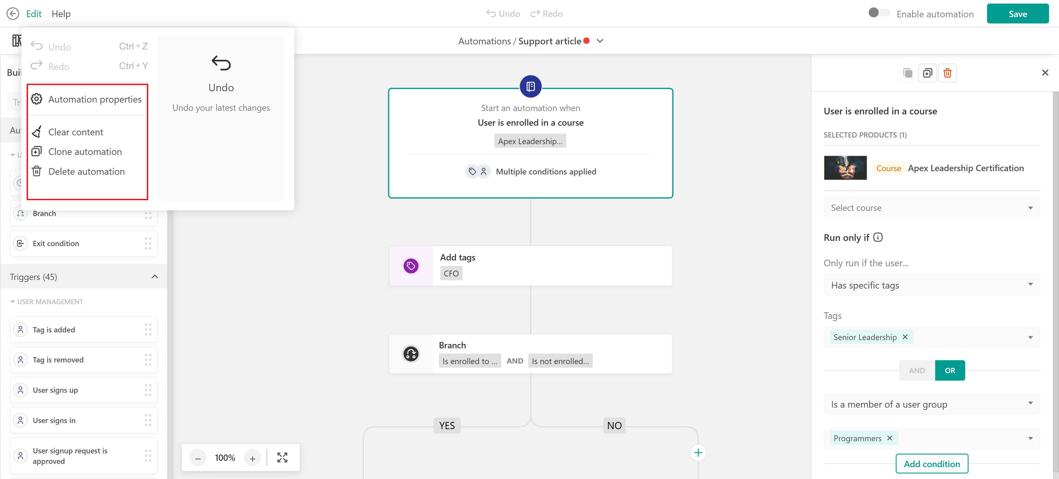
Task: Click the duplicate step icon in panel
Action: pos(927,73)
